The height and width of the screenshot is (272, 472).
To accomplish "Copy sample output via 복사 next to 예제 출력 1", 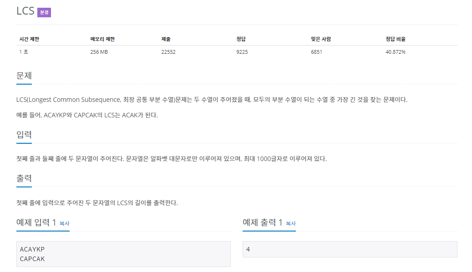I will tap(291, 223).
